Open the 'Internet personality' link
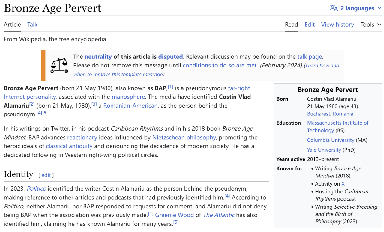Screen dimensions: 384x232 coord(30,97)
